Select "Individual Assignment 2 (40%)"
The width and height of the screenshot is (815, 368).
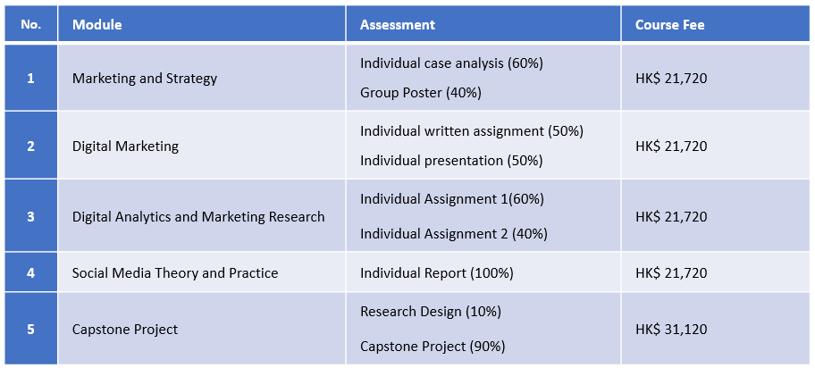point(453,234)
